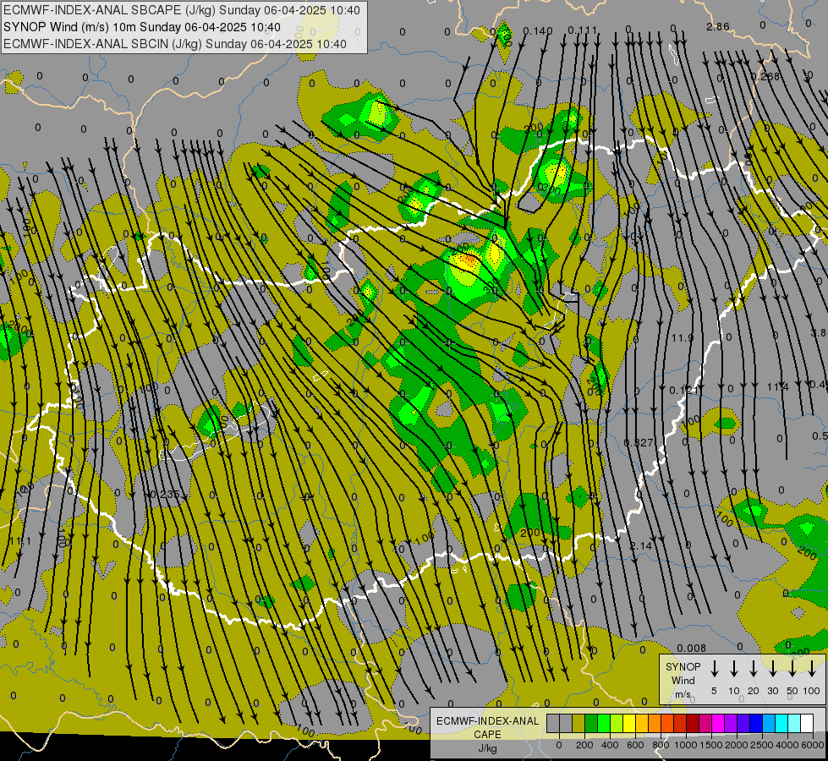Pick the pure yellow CAPE legend swatch

[629, 723]
